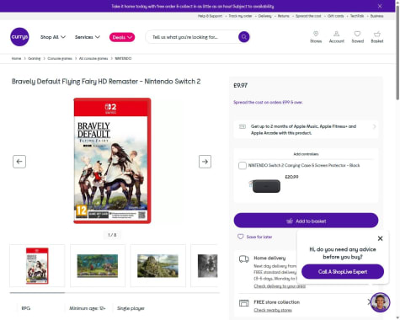Image resolution: width=400 pixels, height=320 pixels.
Task: Select the second gameplay thumbnail
Action: [x=98, y=266]
